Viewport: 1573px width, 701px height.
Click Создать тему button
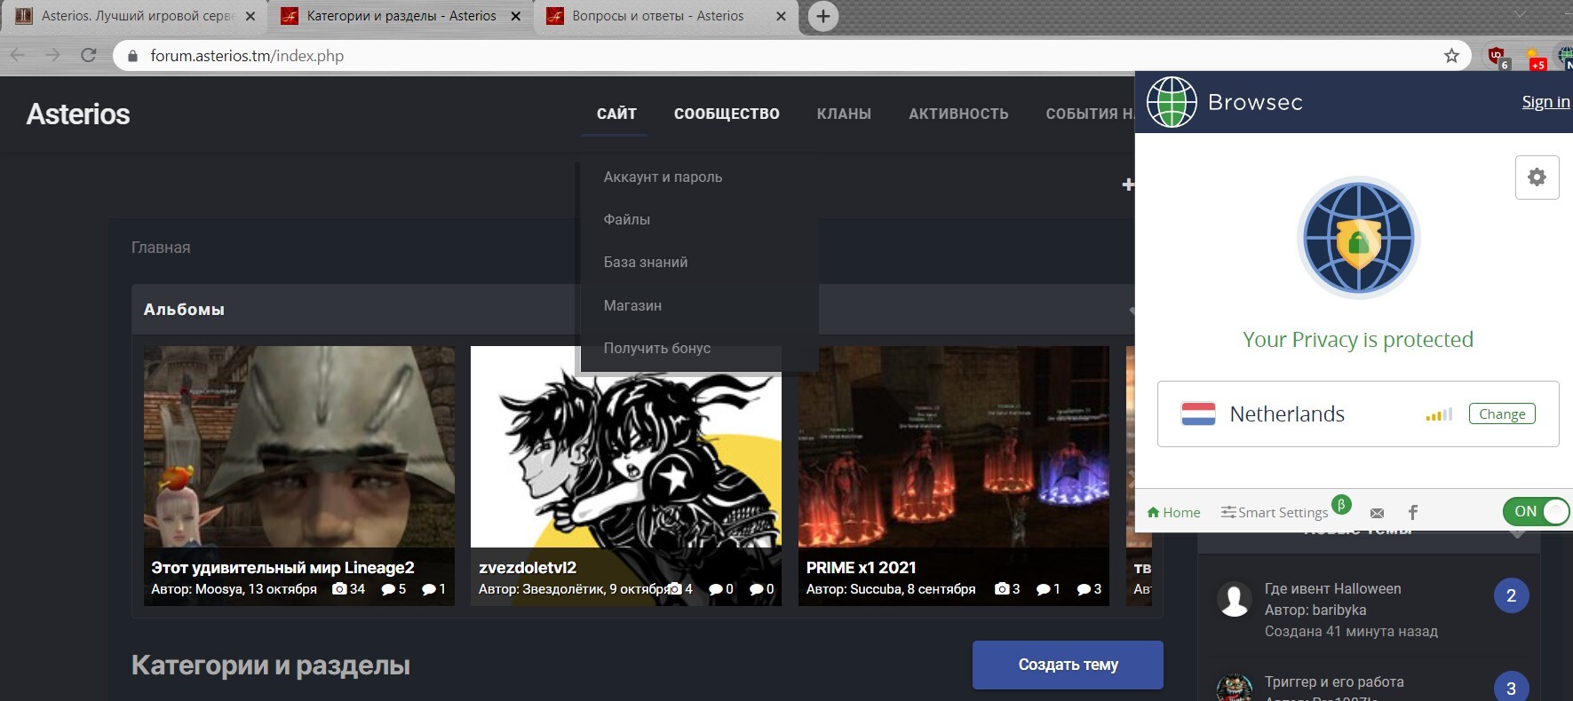1068,665
